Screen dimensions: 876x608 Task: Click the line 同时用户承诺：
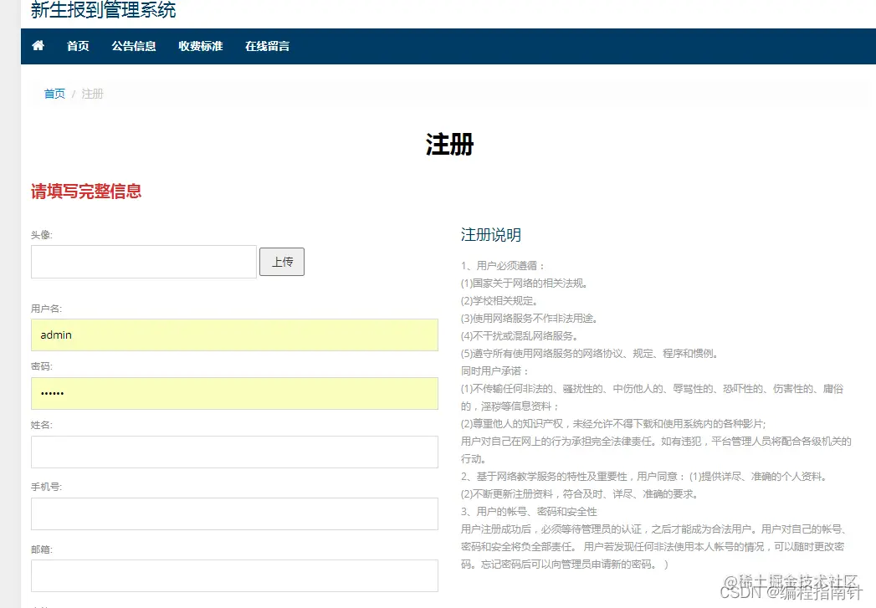coord(495,370)
